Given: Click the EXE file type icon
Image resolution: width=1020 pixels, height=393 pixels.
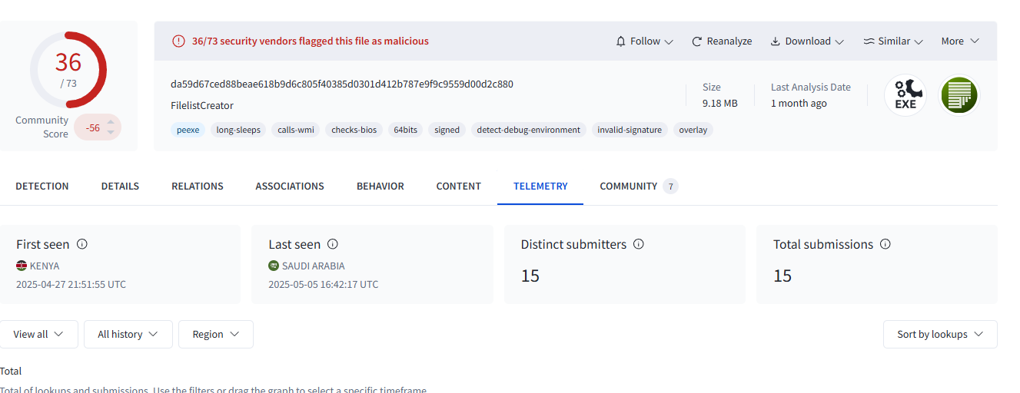Looking at the screenshot, I should tap(905, 96).
